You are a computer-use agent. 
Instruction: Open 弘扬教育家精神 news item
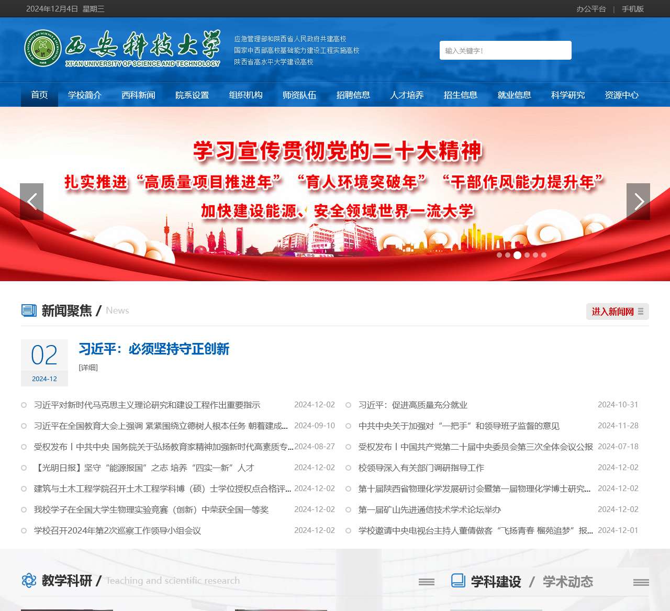pos(163,447)
